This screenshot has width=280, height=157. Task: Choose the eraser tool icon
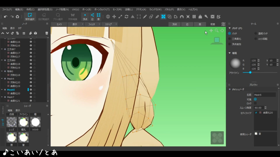pos(151,17)
